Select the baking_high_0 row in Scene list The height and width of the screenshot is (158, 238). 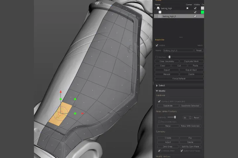[x=179, y=16]
